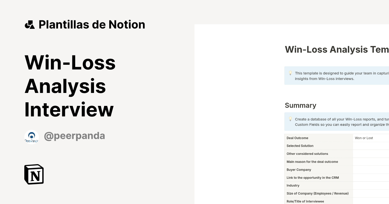Viewport: 389px width, 204px height.
Task: Click the lightbulb icon in the Summary callout
Action: click(x=290, y=119)
